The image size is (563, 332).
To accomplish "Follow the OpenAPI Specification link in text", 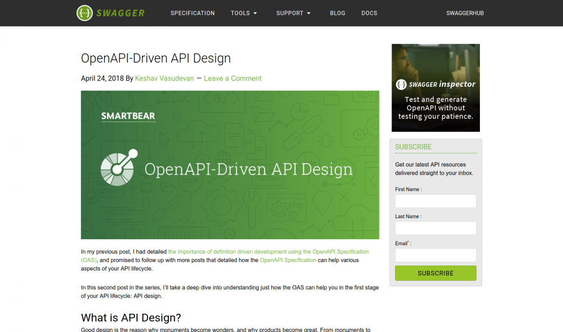I will pyautogui.click(x=288, y=260).
